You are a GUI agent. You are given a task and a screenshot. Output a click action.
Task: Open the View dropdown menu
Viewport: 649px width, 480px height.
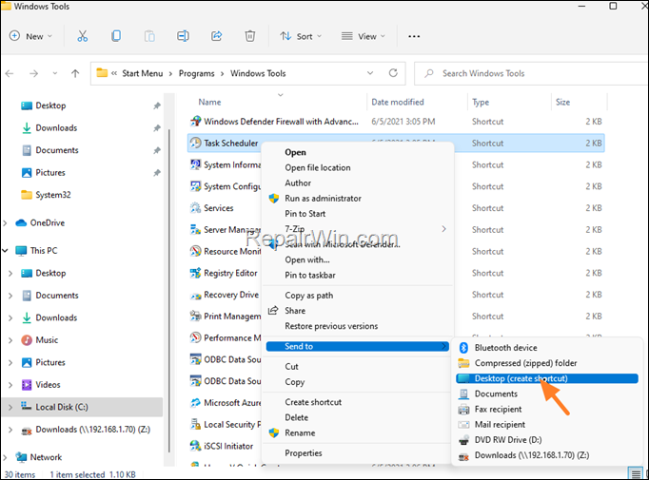363,36
